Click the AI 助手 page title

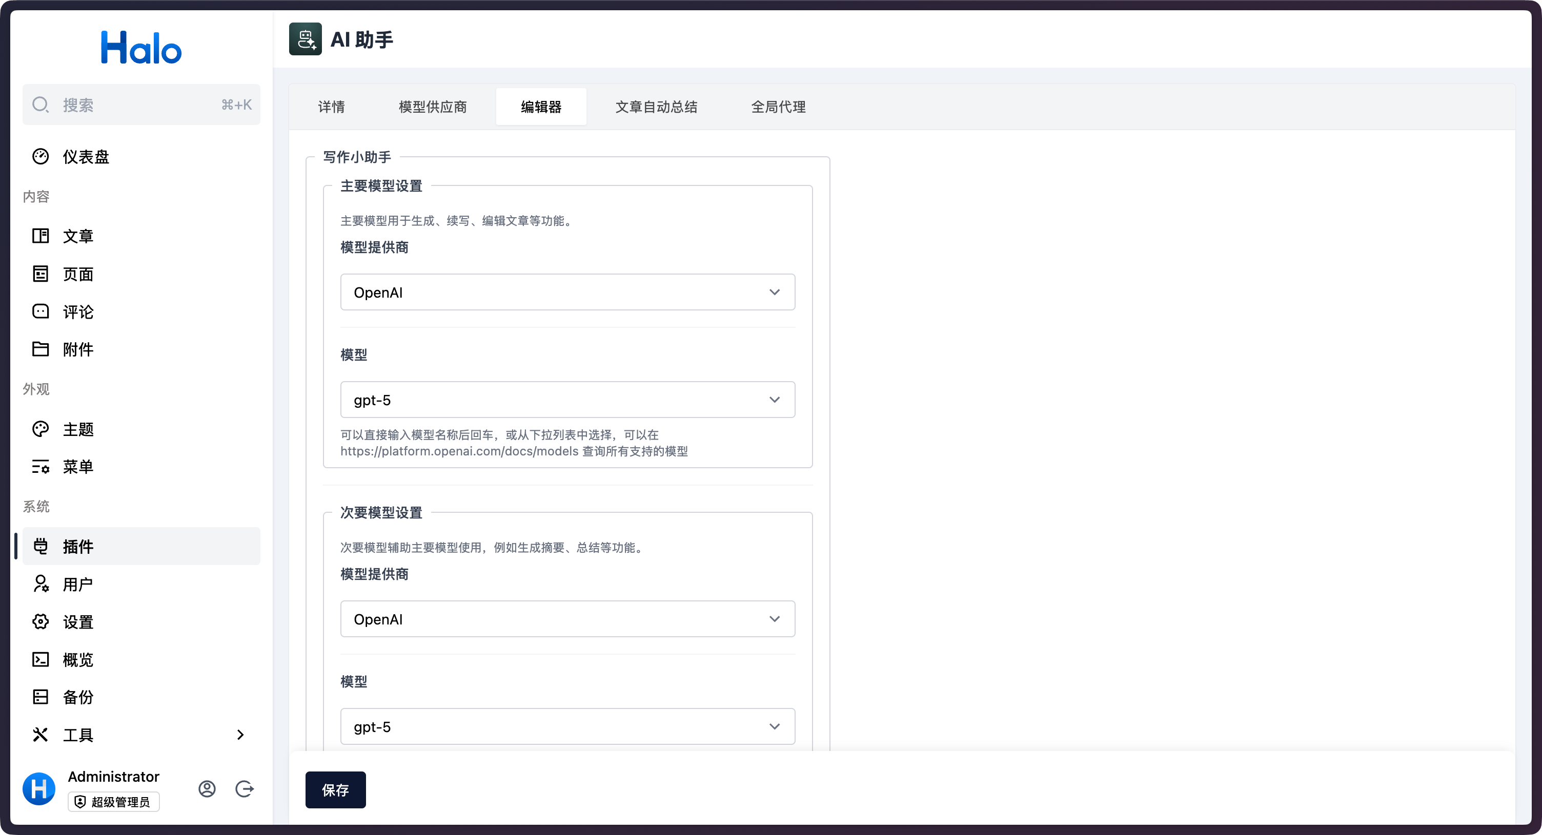tap(361, 39)
